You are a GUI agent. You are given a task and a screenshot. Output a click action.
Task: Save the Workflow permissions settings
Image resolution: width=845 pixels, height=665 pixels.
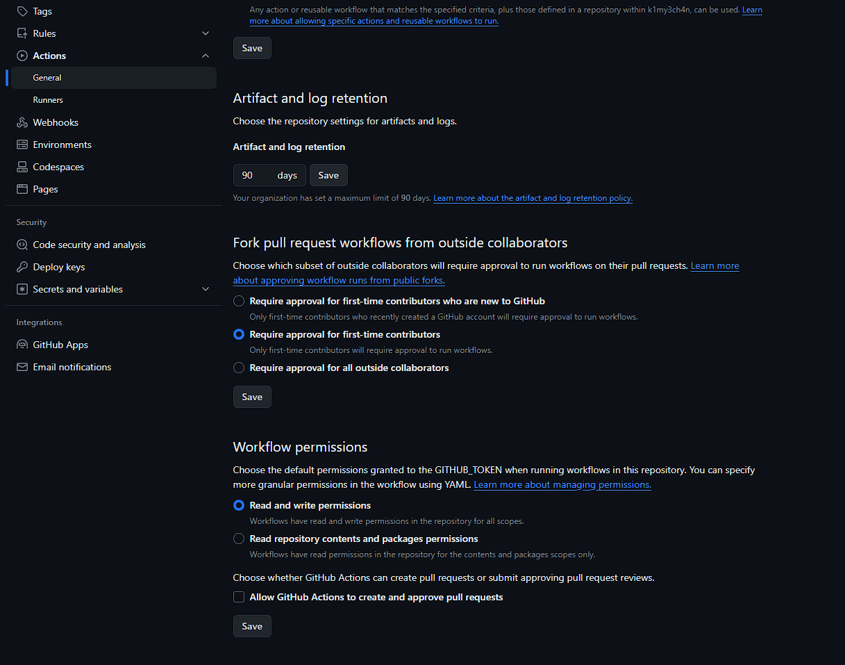click(252, 626)
